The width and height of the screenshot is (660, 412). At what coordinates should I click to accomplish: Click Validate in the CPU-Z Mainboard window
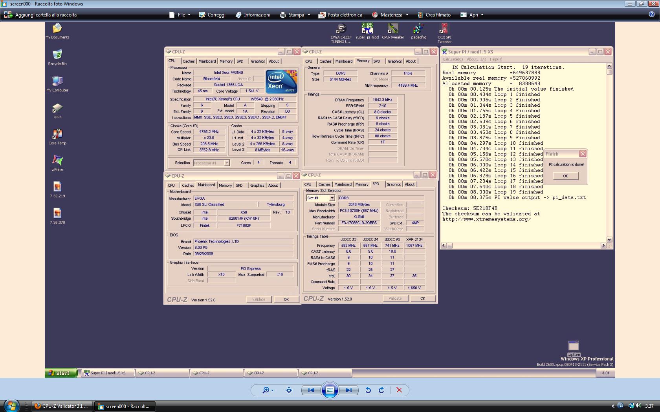click(x=258, y=299)
